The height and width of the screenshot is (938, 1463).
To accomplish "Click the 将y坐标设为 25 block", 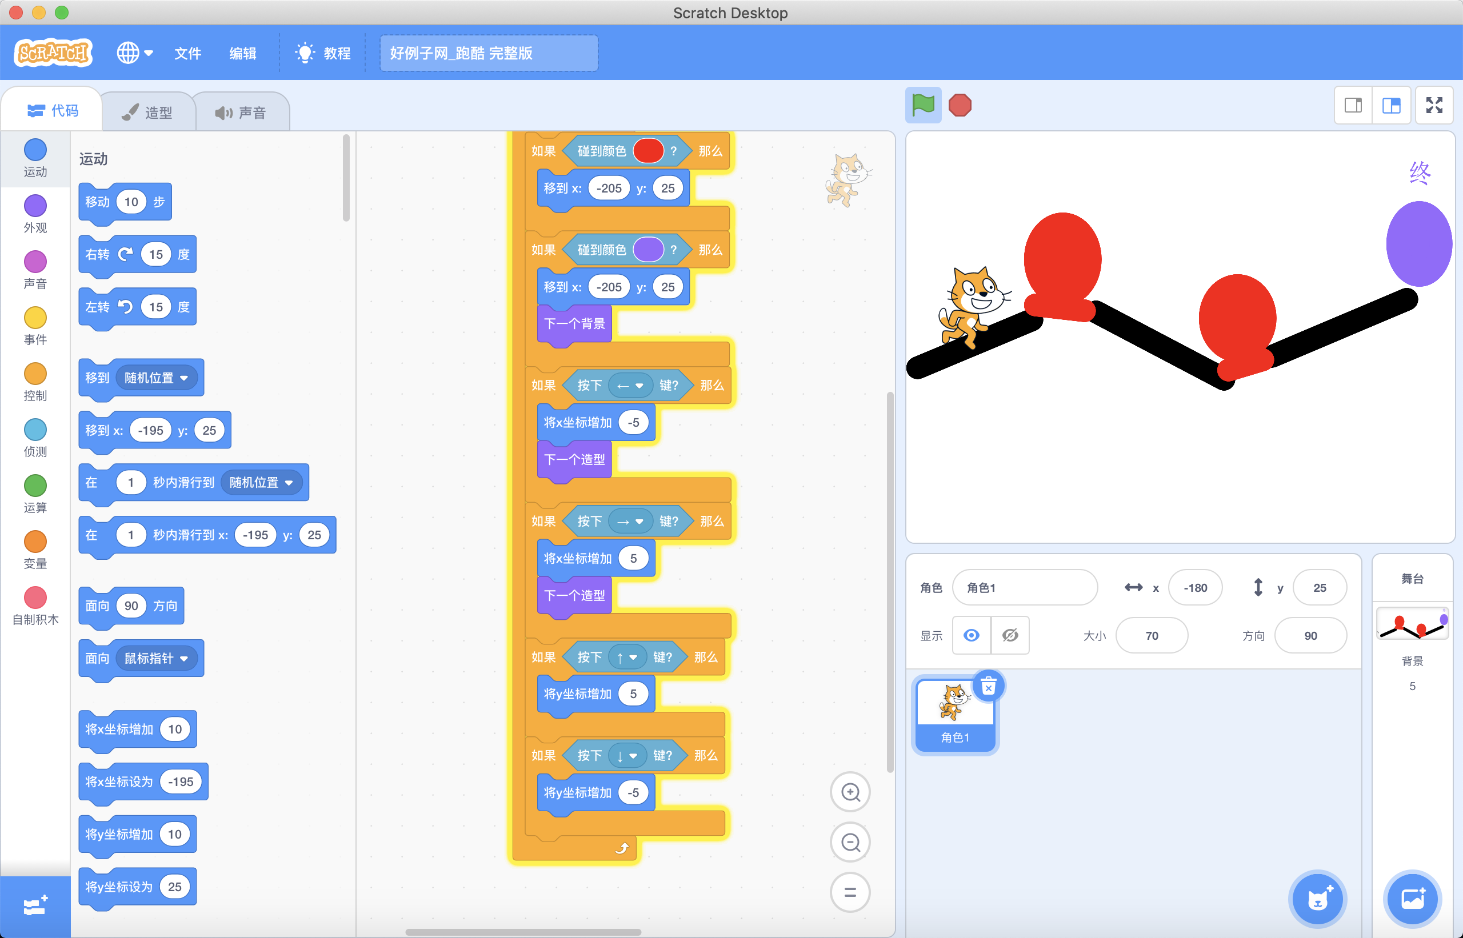I will point(137,887).
